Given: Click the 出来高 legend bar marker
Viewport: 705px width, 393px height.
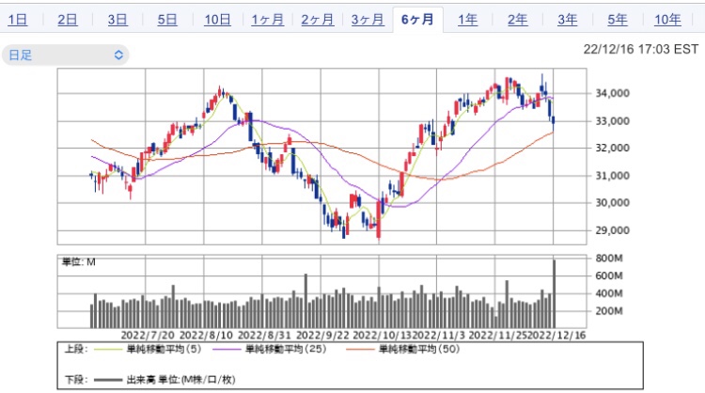Looking at the screenshot, I should 108,380.
